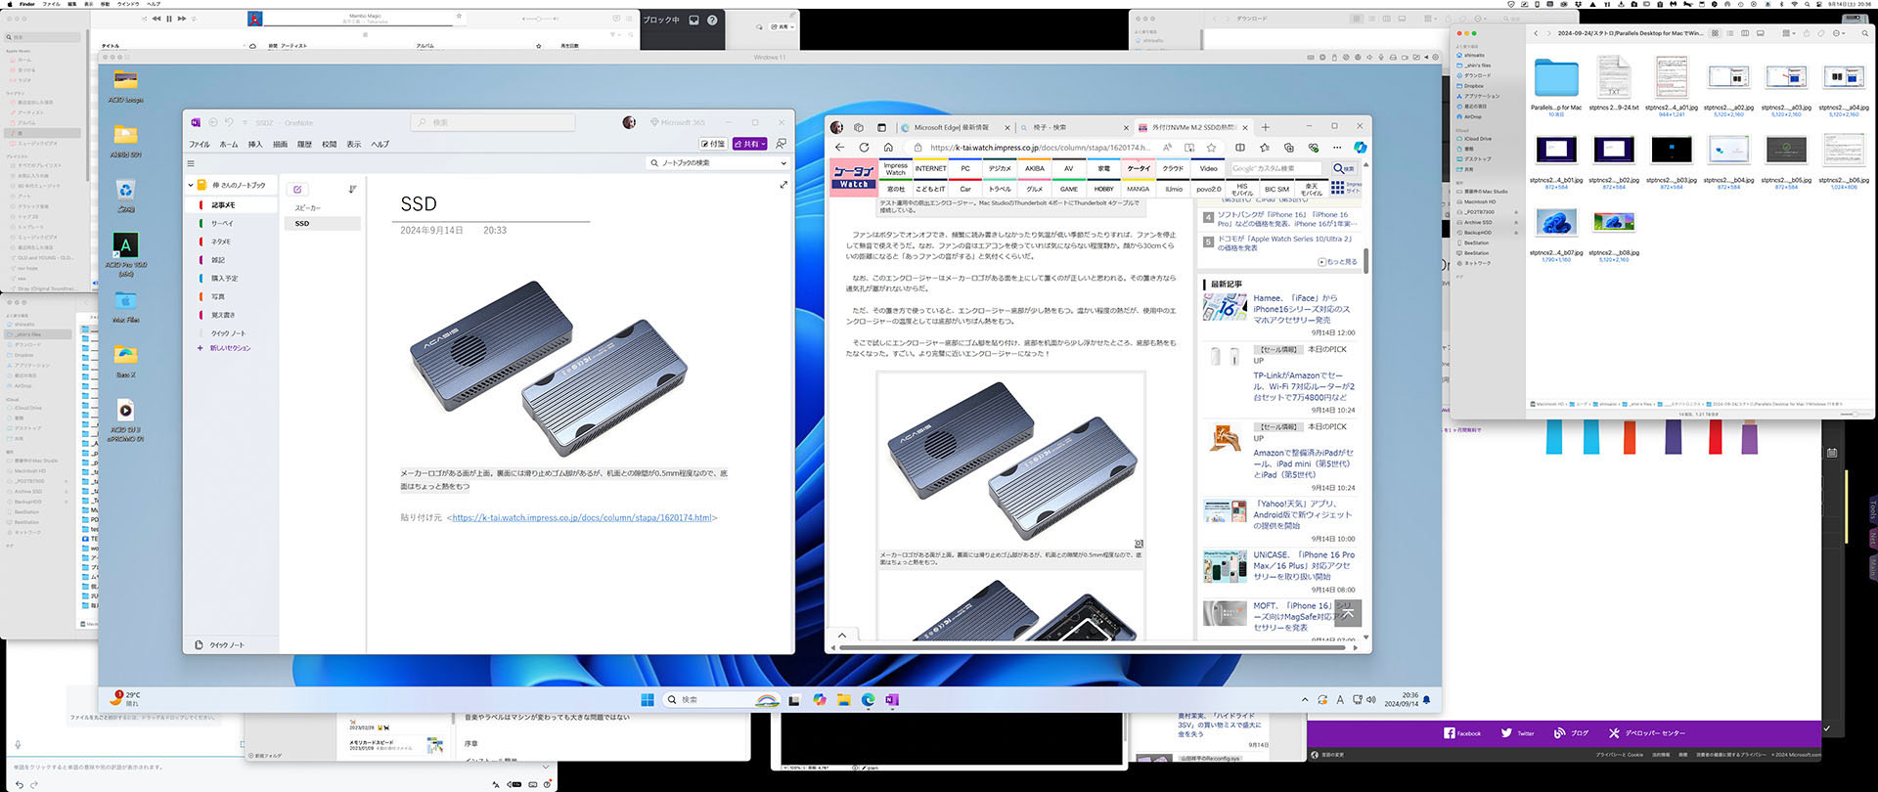Viewport: 1878px width, 792px height.
Task: Open the Edge workspaces icon
Action: [x=859, y=127]
